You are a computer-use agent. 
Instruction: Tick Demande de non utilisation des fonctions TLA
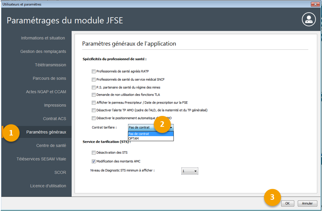tap(94, 95)
